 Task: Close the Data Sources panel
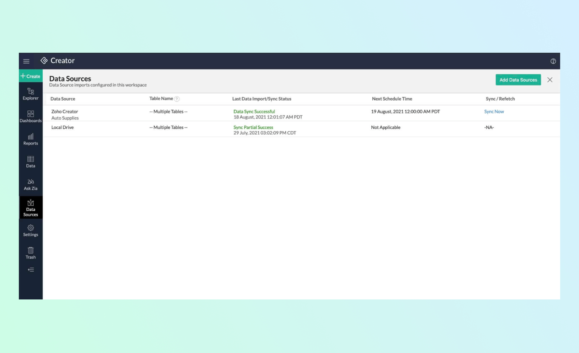coord(550,80)
